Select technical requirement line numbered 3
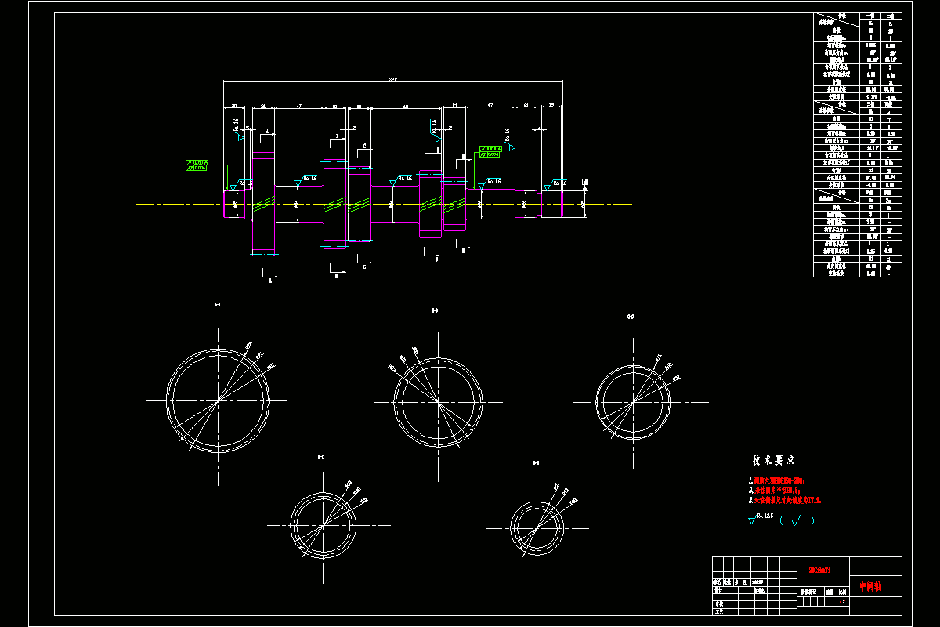This screenshot has height=627, width=940. coord(785,499)
